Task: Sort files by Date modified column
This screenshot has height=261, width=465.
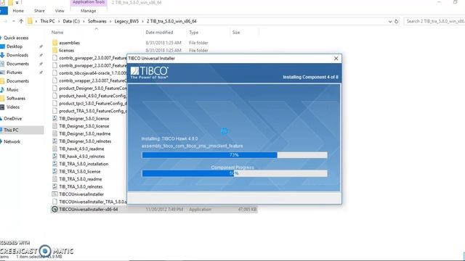Action: [x=159, y=32]
